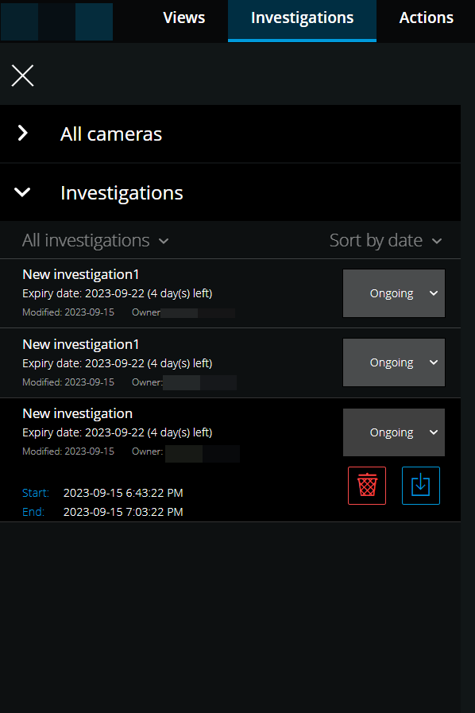Change status of second New investigation1
The height and width of the screenshot is (713, 475).
pos(394,362)
